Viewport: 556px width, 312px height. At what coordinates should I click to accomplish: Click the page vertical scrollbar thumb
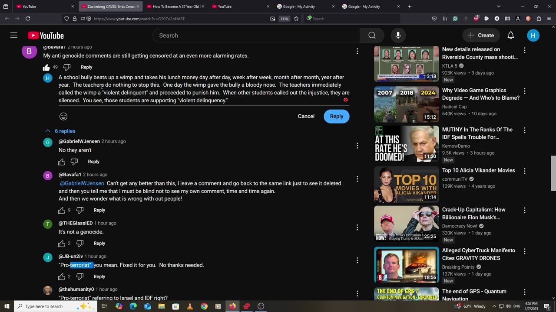pyautogui.click(x=553, y=173)
